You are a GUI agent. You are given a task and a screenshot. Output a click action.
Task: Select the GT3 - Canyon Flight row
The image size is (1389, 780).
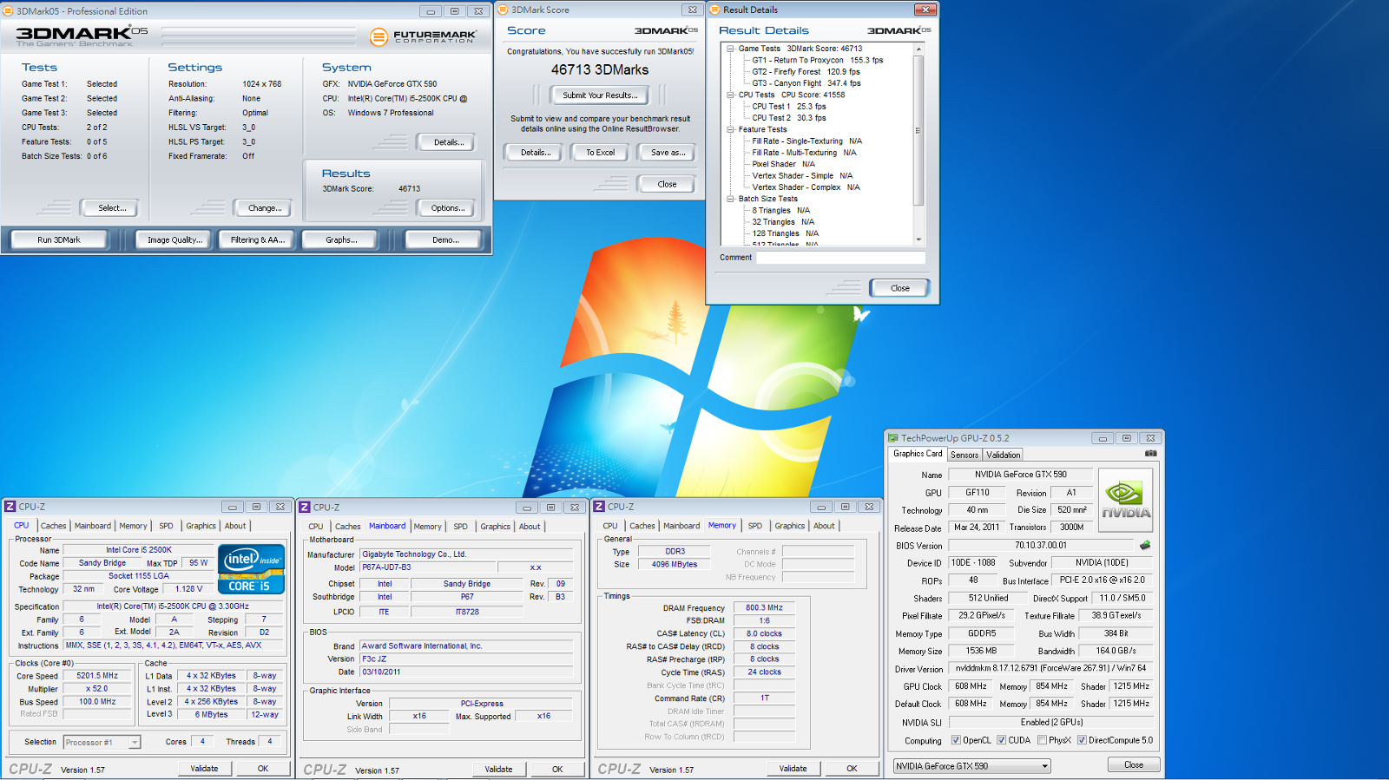click(x=806, y=83)
